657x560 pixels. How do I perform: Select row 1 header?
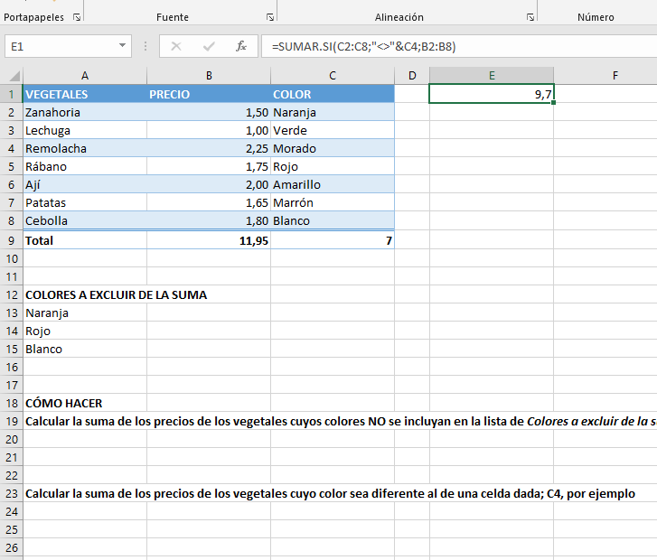coord(12,94)
